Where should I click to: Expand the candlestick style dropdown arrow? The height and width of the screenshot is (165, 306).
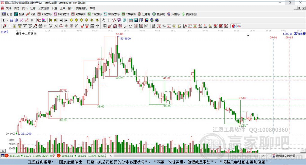pos(35,20)
